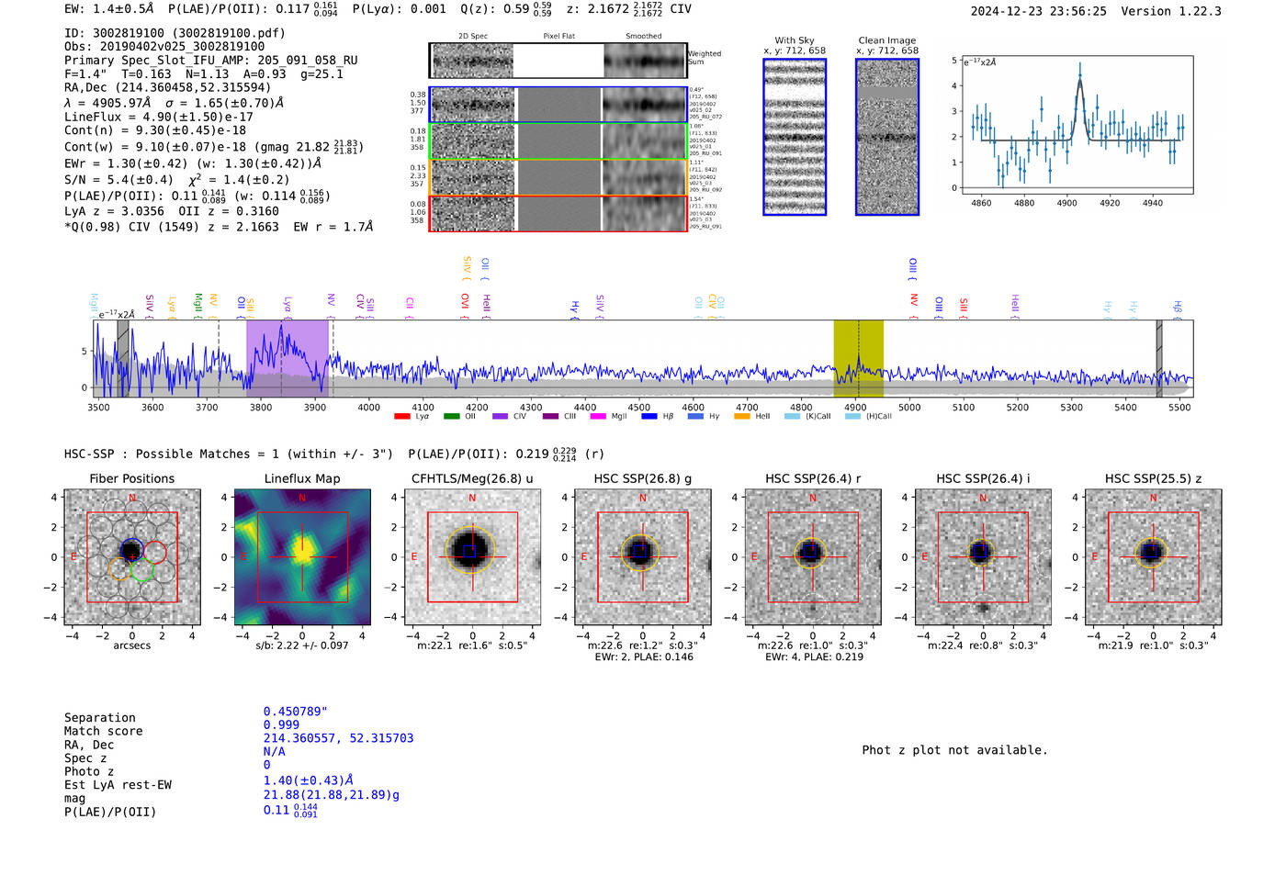
Task: Click the Est LyA rest-EW value 1.40(±0.43)Å
Action: (x=309, y=780)
